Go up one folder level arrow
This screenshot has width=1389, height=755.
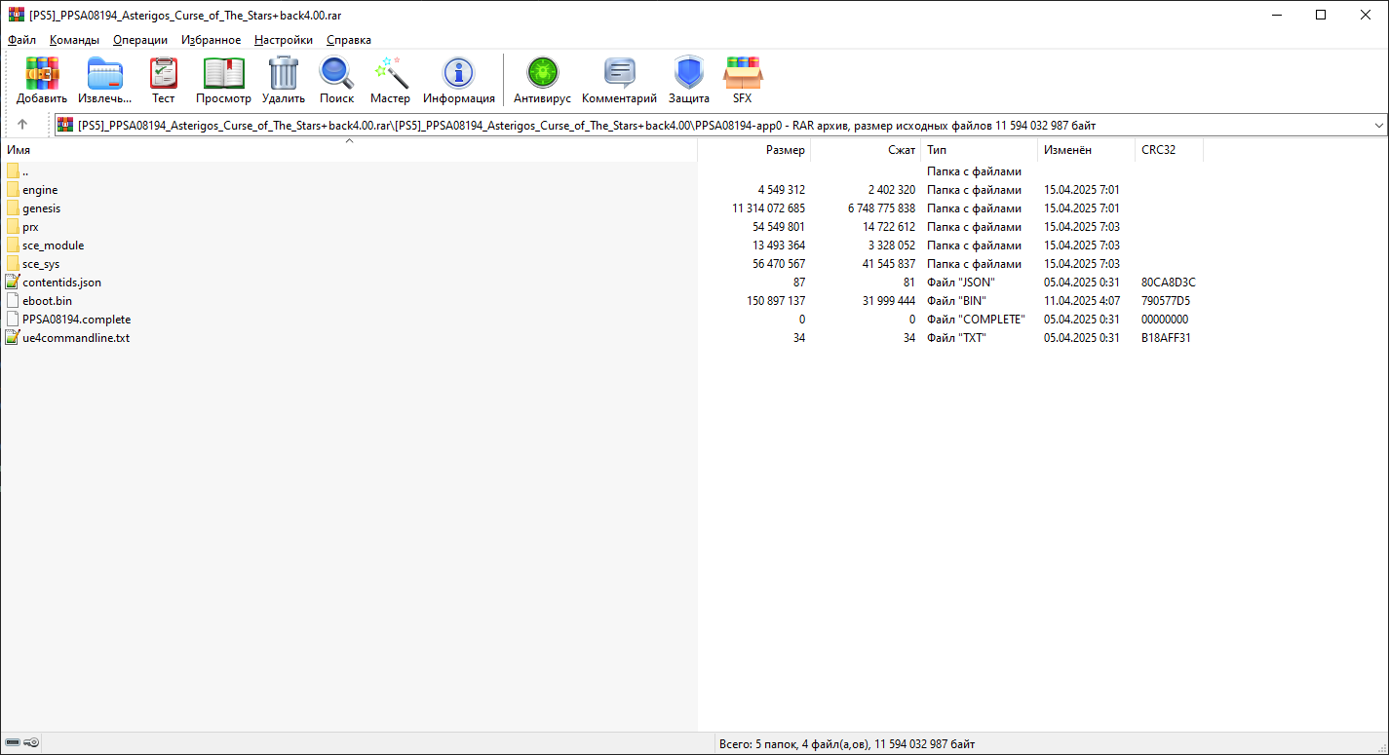(x=22, y=125)
